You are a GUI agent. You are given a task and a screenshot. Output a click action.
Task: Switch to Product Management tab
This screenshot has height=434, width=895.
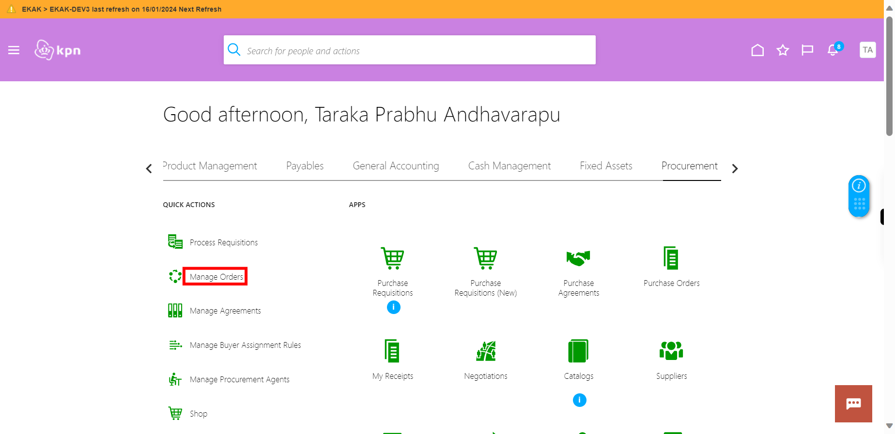210,166
